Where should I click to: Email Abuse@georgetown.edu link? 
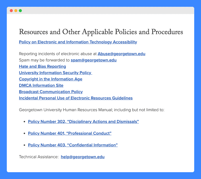click(x=121, y=54)
